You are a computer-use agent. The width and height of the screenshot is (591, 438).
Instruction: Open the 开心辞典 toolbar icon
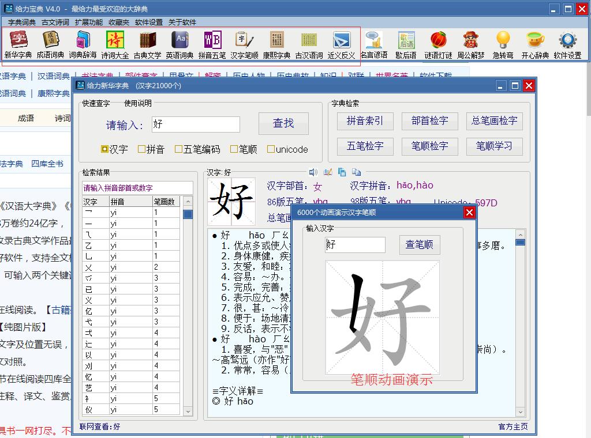[535, 45]
